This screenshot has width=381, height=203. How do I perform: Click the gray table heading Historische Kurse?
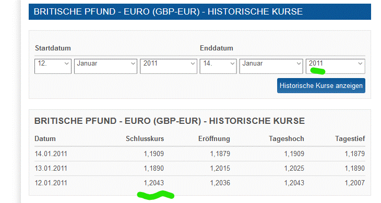point(169,121)
